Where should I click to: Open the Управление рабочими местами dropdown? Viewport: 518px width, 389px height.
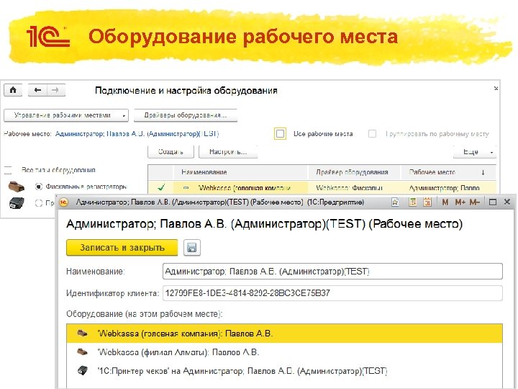click(66, 115)
